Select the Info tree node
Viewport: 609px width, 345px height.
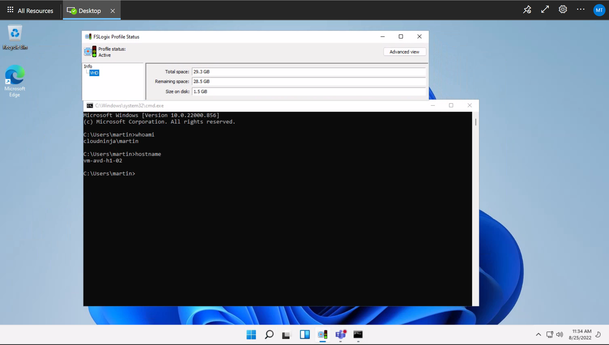coord(88,66)
